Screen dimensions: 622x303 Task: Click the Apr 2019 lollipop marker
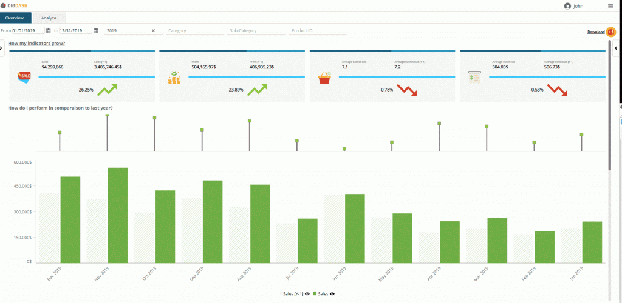tap(439, 124)
